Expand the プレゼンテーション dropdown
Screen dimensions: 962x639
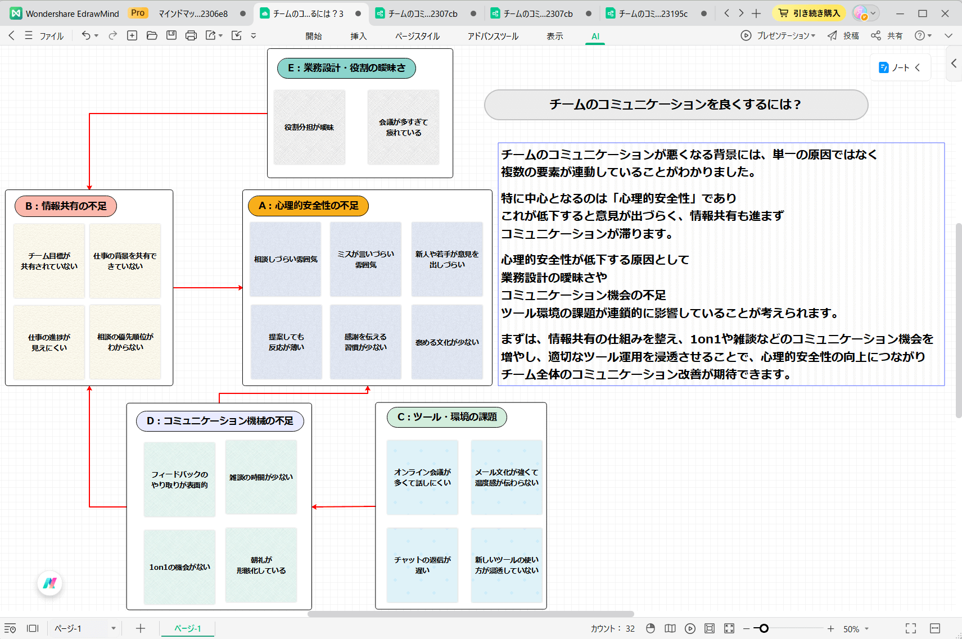[x=813, y=35]
